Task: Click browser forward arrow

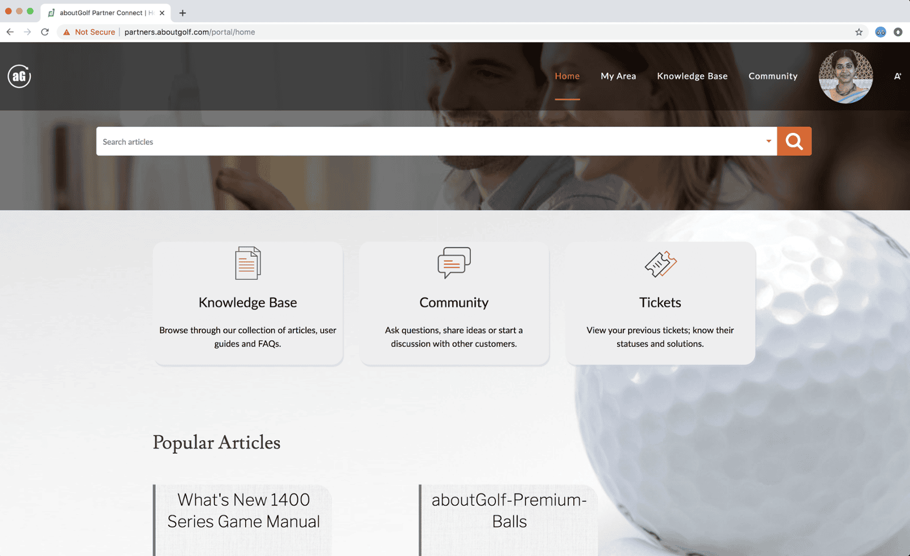Action: coord(27,32)
